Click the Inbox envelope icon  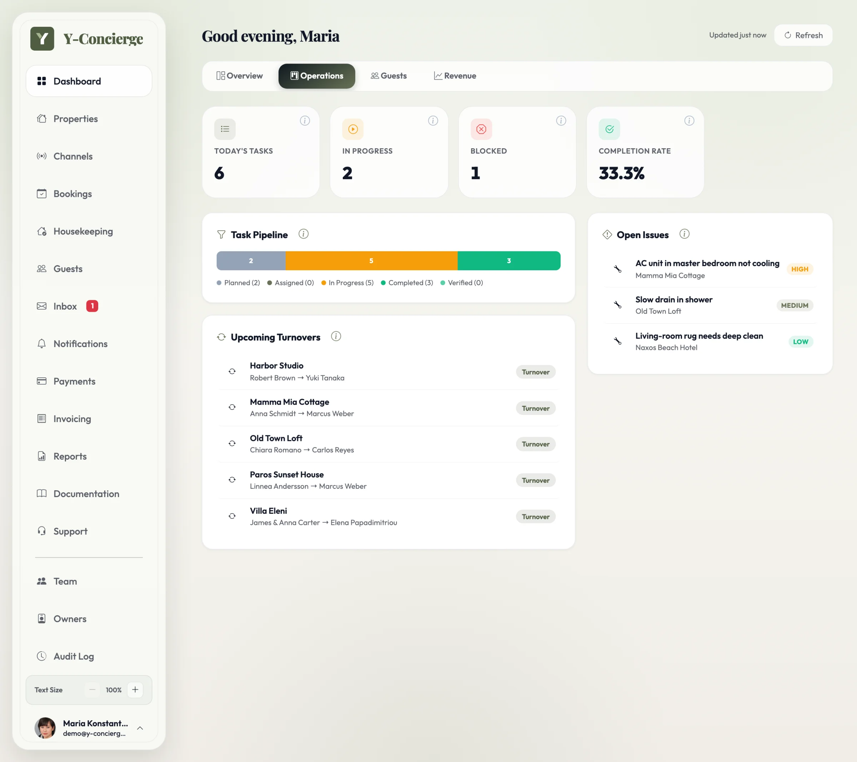[x=41, y=306]
